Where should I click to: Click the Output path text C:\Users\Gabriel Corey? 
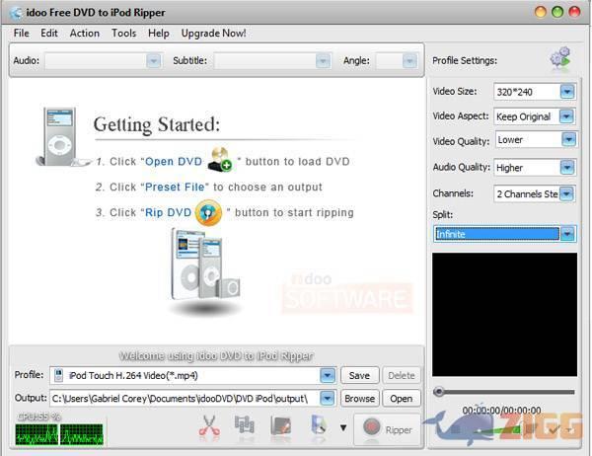coord(180,399)
